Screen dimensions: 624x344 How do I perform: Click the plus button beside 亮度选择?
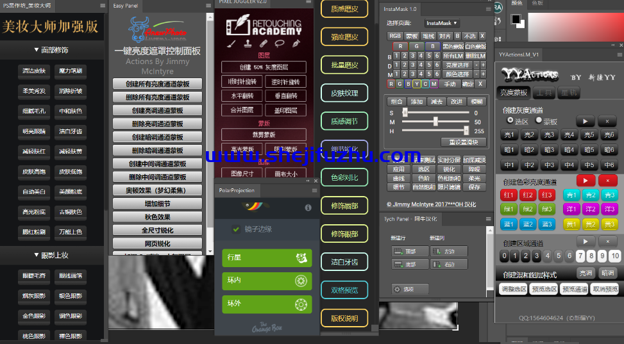pos(483,65)
